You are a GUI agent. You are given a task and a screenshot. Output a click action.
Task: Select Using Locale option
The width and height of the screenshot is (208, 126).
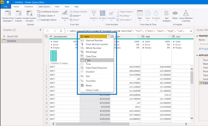97,90
